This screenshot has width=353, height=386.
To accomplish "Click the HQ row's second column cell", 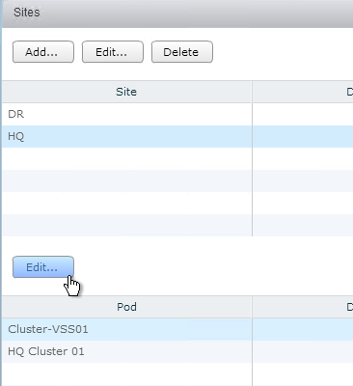I will 303,136.
